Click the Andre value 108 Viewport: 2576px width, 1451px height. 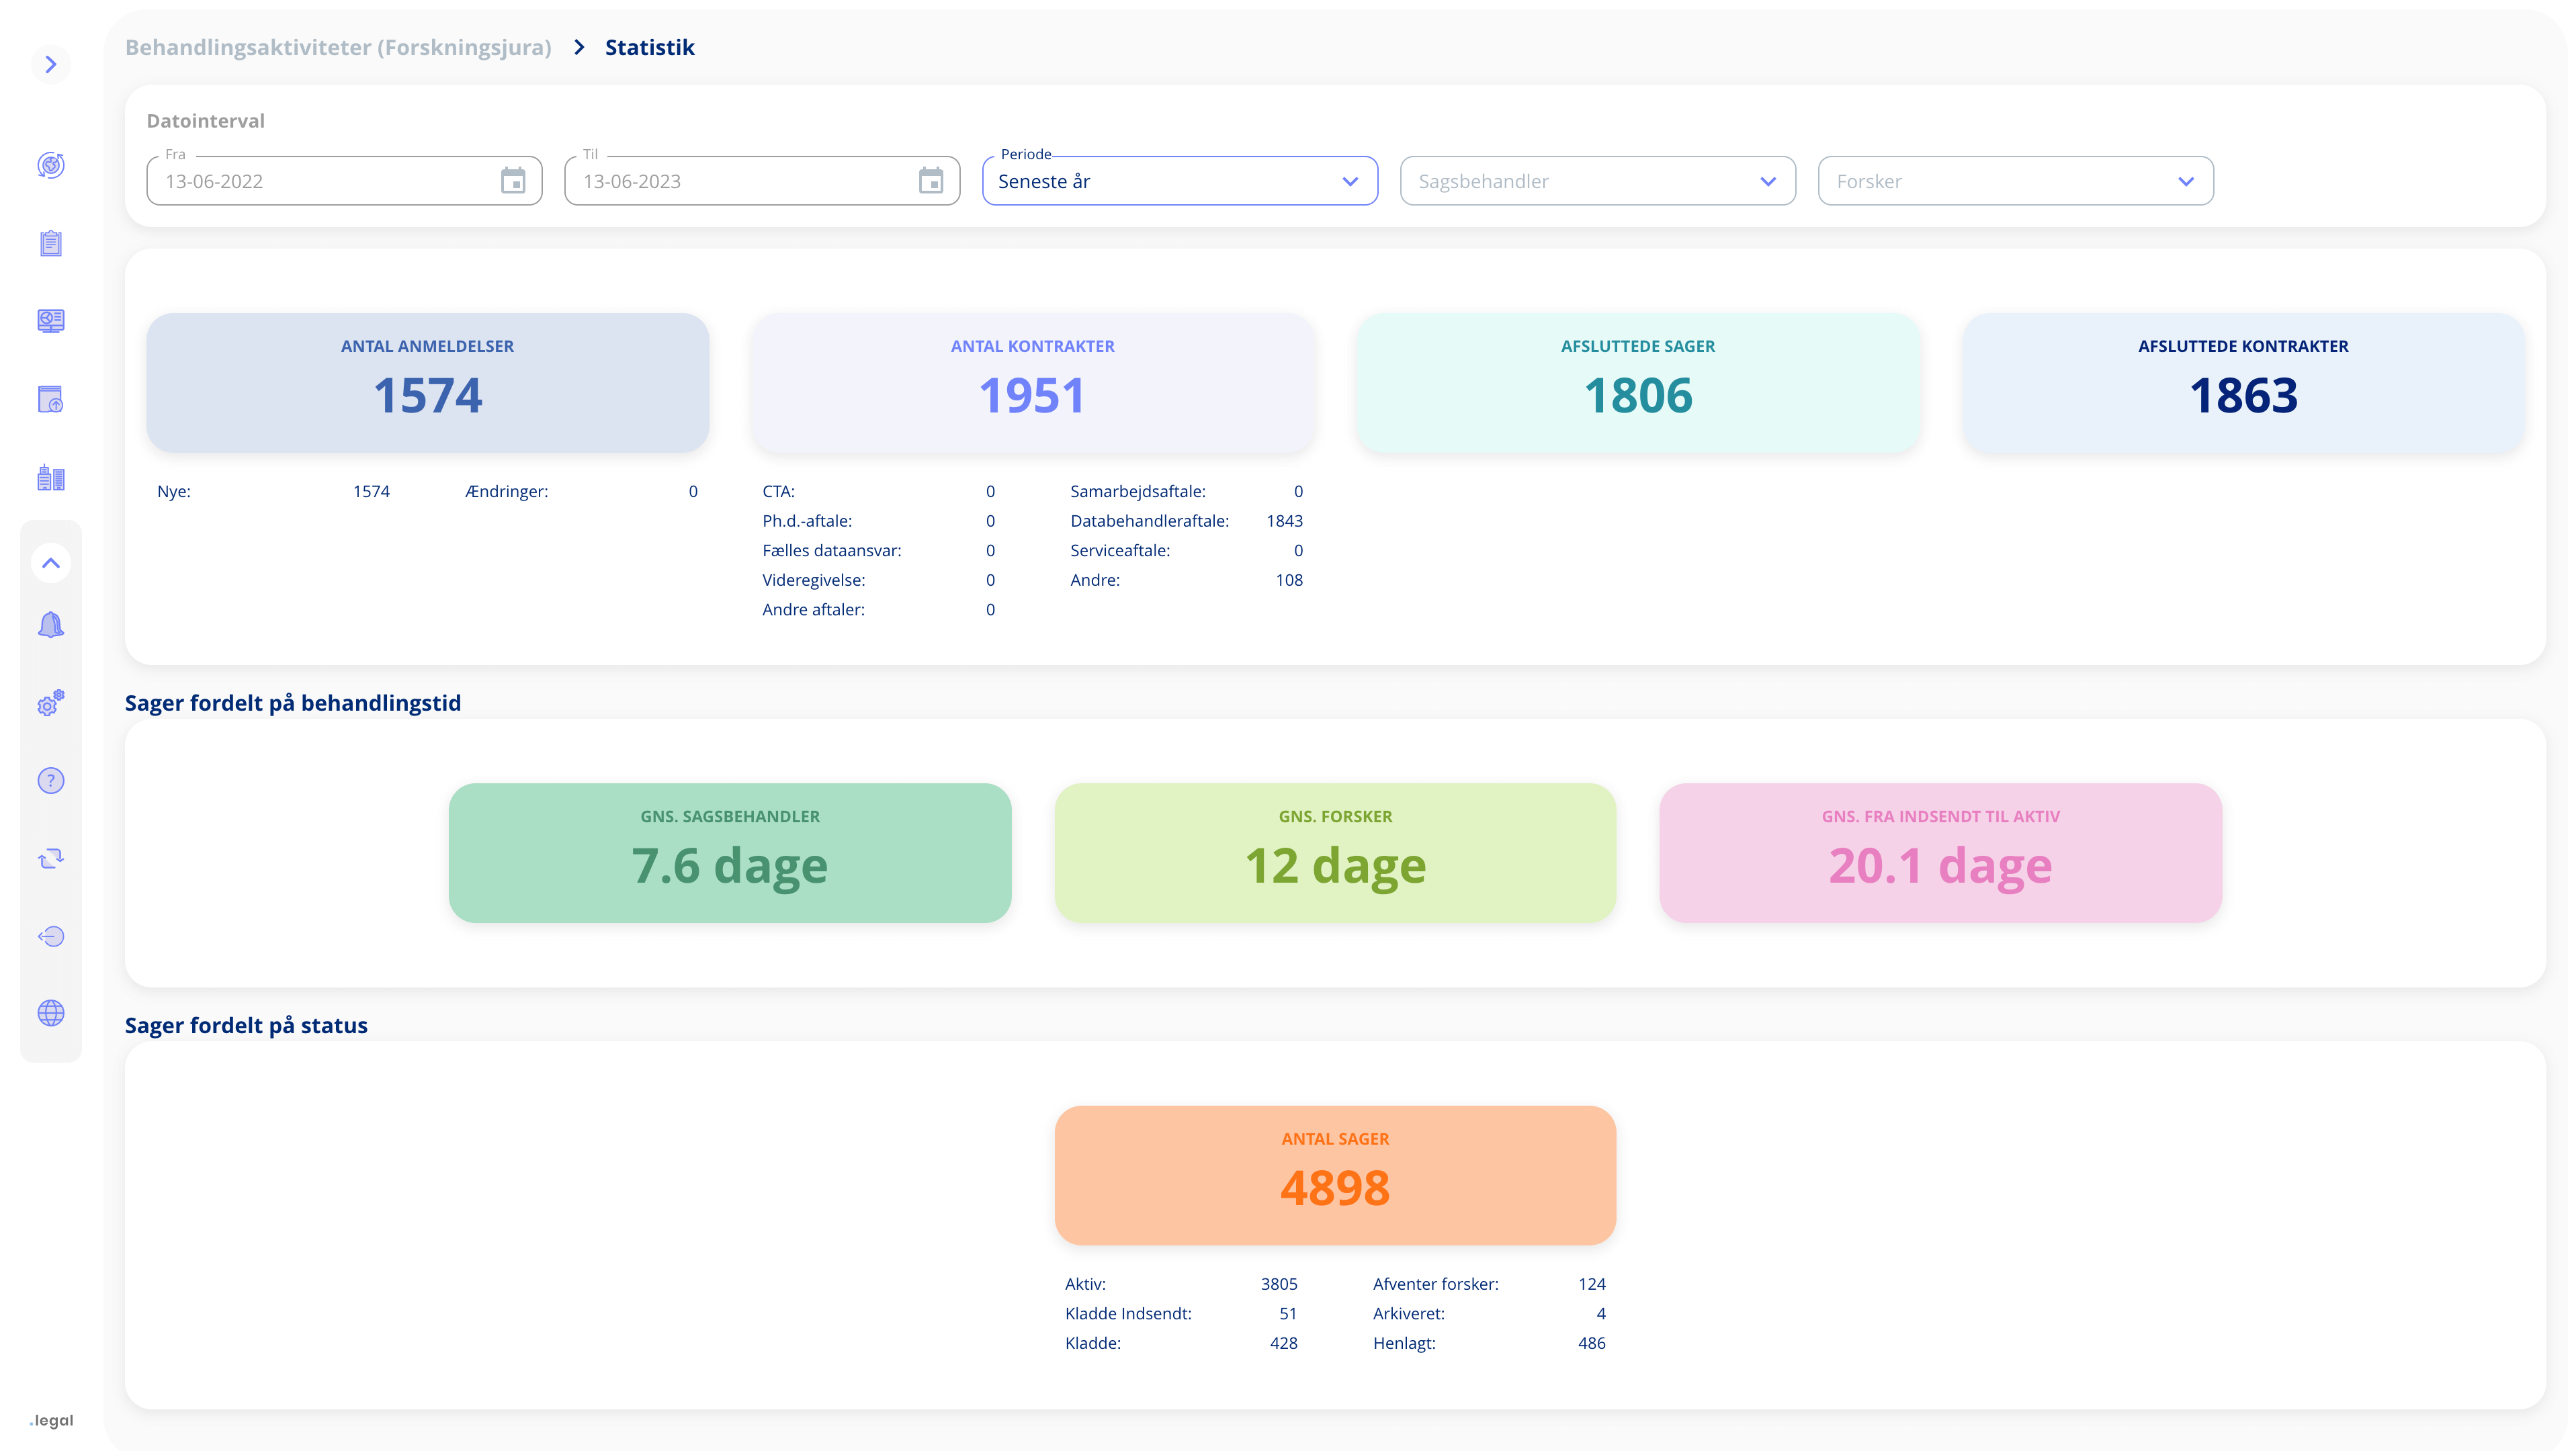tap(1289, 580)
